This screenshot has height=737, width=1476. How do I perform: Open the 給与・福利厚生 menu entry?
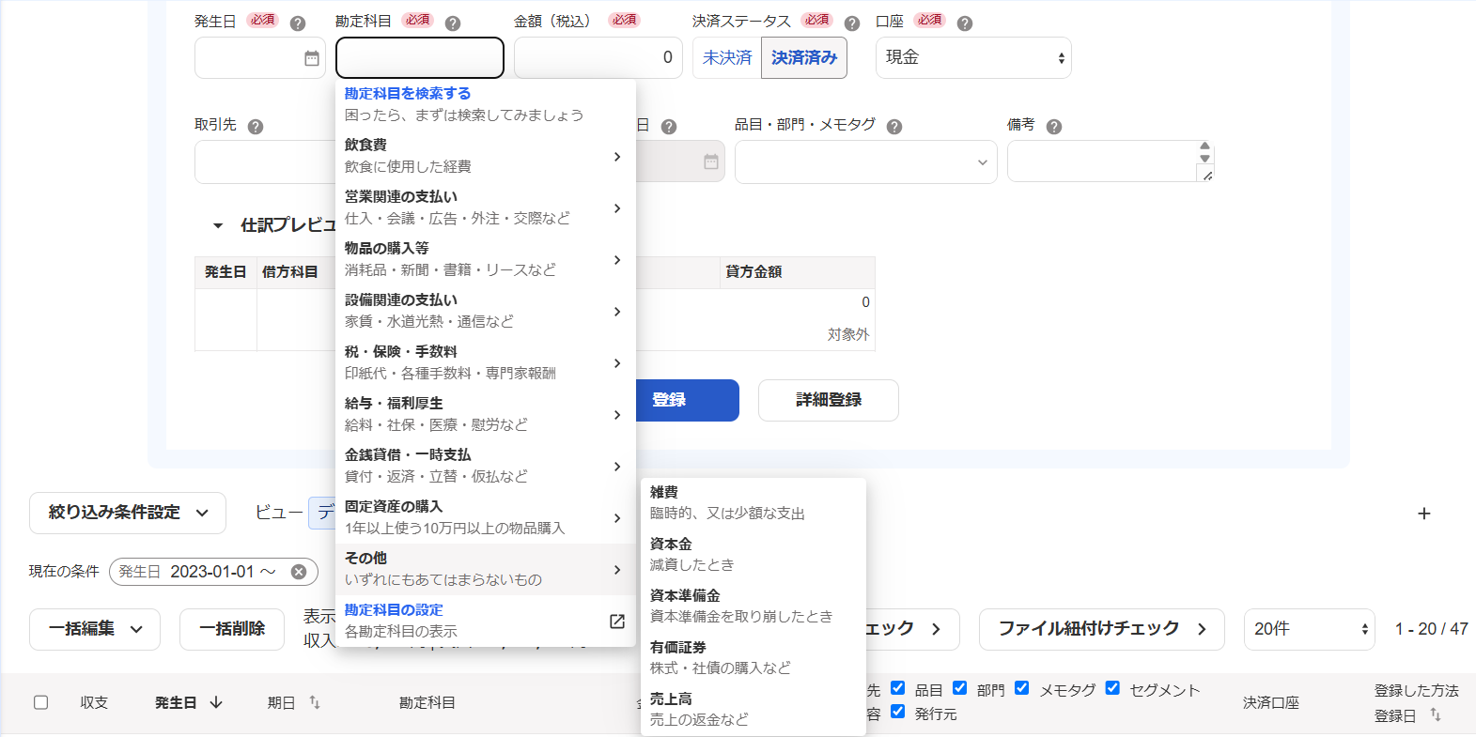[485, 414]
